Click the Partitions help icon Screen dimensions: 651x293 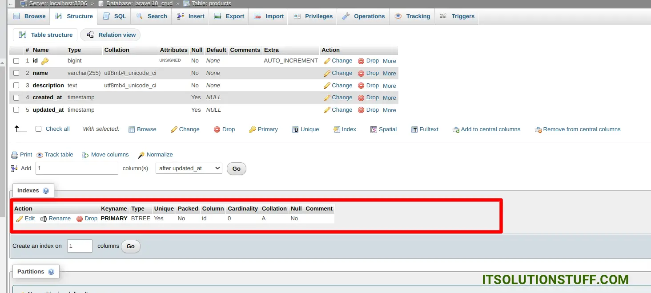[x=51, y=272]
